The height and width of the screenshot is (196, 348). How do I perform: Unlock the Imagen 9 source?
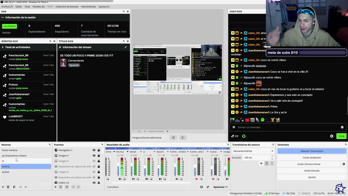[x=99, y=161]
